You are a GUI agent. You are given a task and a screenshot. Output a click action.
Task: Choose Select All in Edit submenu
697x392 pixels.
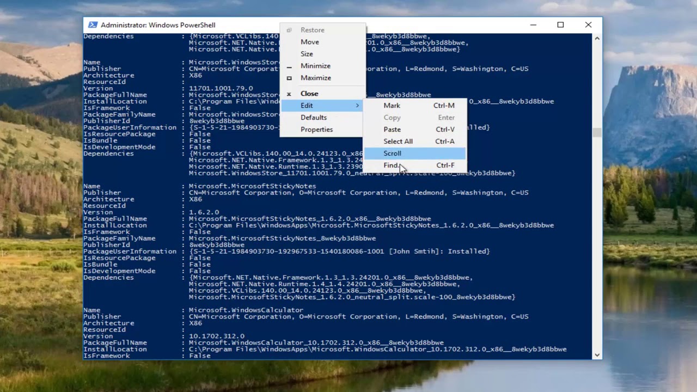pyautogui.click(x=415, y=142)
